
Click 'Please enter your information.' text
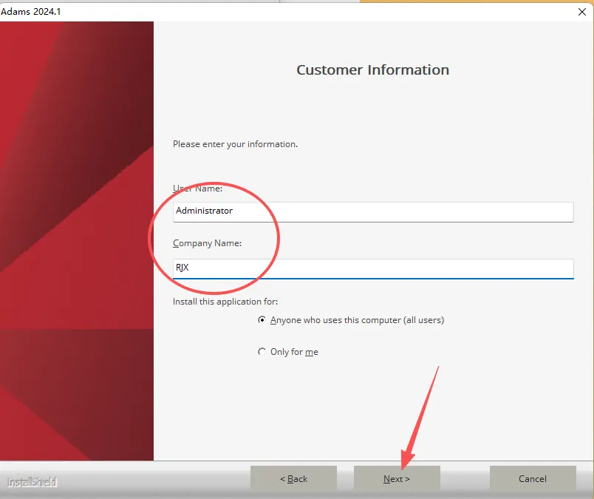click(x=235, y=144)
